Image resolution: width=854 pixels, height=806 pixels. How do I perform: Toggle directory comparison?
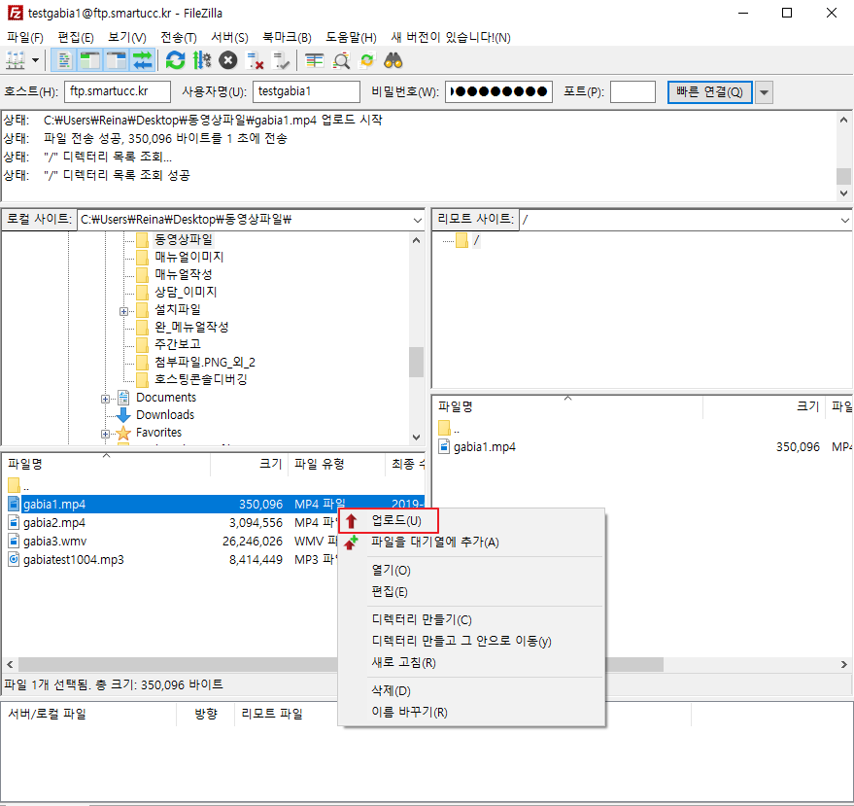[x=341, y=60]
